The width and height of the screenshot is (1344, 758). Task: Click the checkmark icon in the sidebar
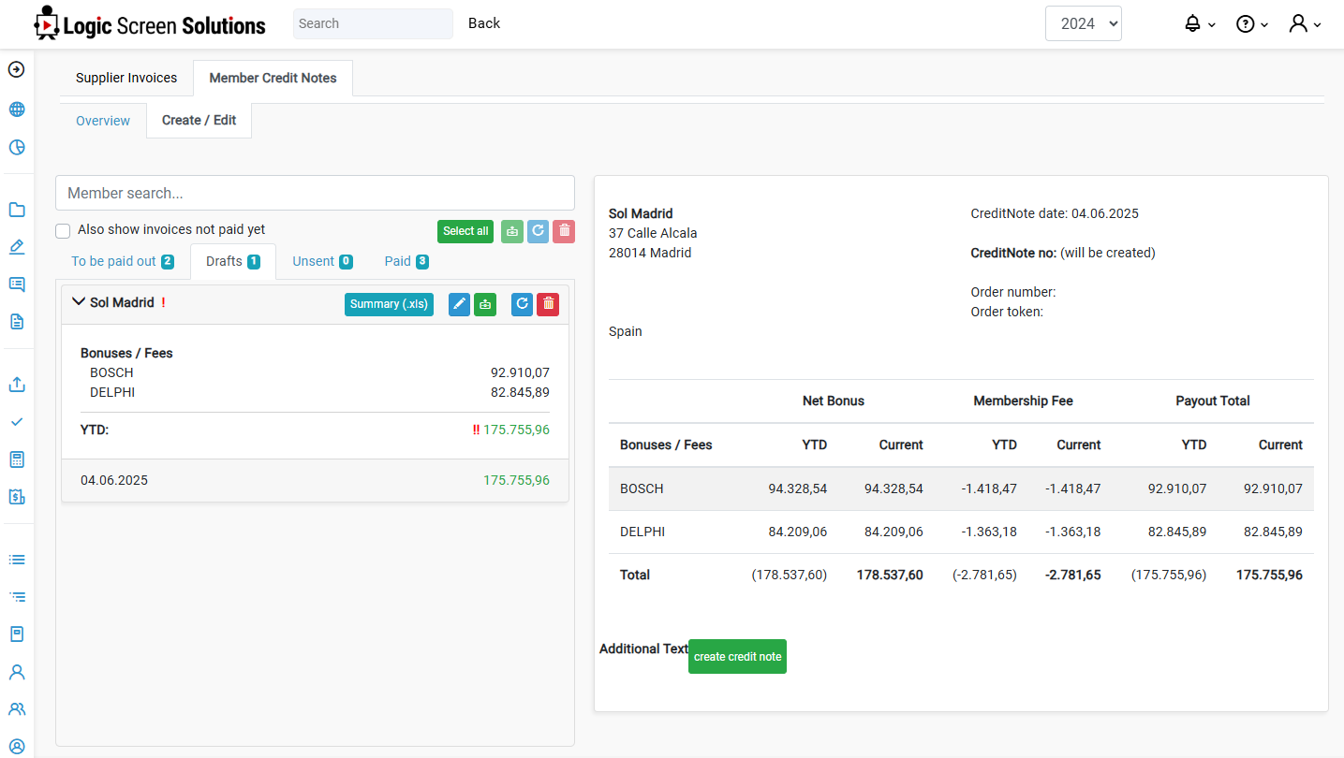coord(16,422)
